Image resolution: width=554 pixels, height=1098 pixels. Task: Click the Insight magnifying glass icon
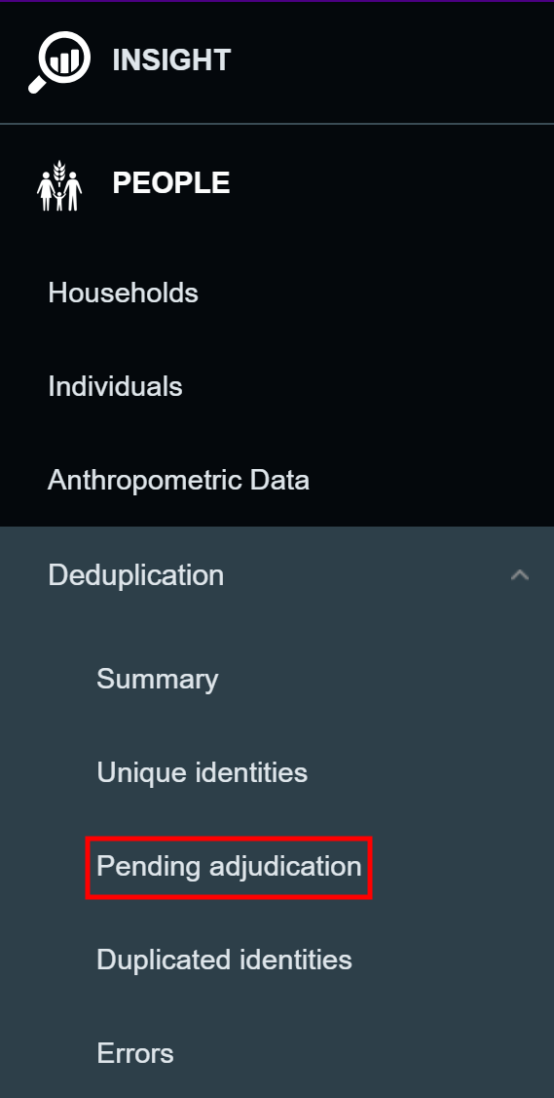(x=59, y=61)
